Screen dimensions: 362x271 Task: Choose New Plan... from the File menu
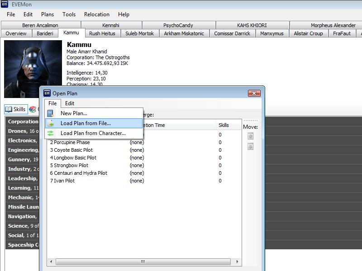pyautogui.click(x=94, y=113)
